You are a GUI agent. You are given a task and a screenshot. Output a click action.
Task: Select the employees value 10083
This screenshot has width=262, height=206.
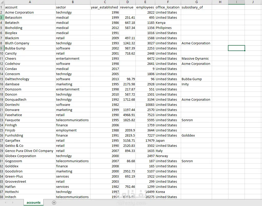145,105
